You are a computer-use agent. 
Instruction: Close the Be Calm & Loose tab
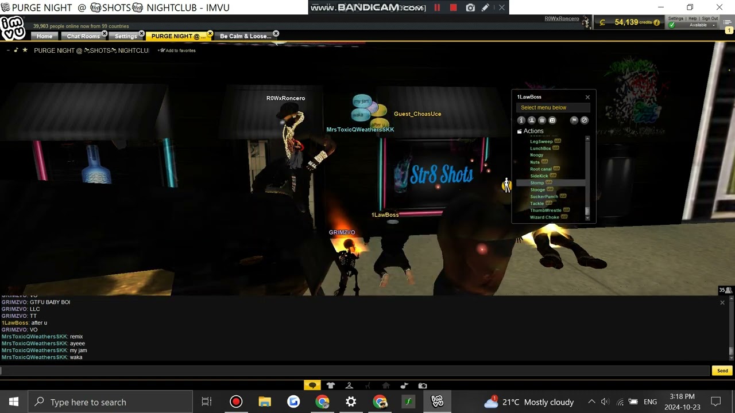pyautogui.click(x=276, y=34)
